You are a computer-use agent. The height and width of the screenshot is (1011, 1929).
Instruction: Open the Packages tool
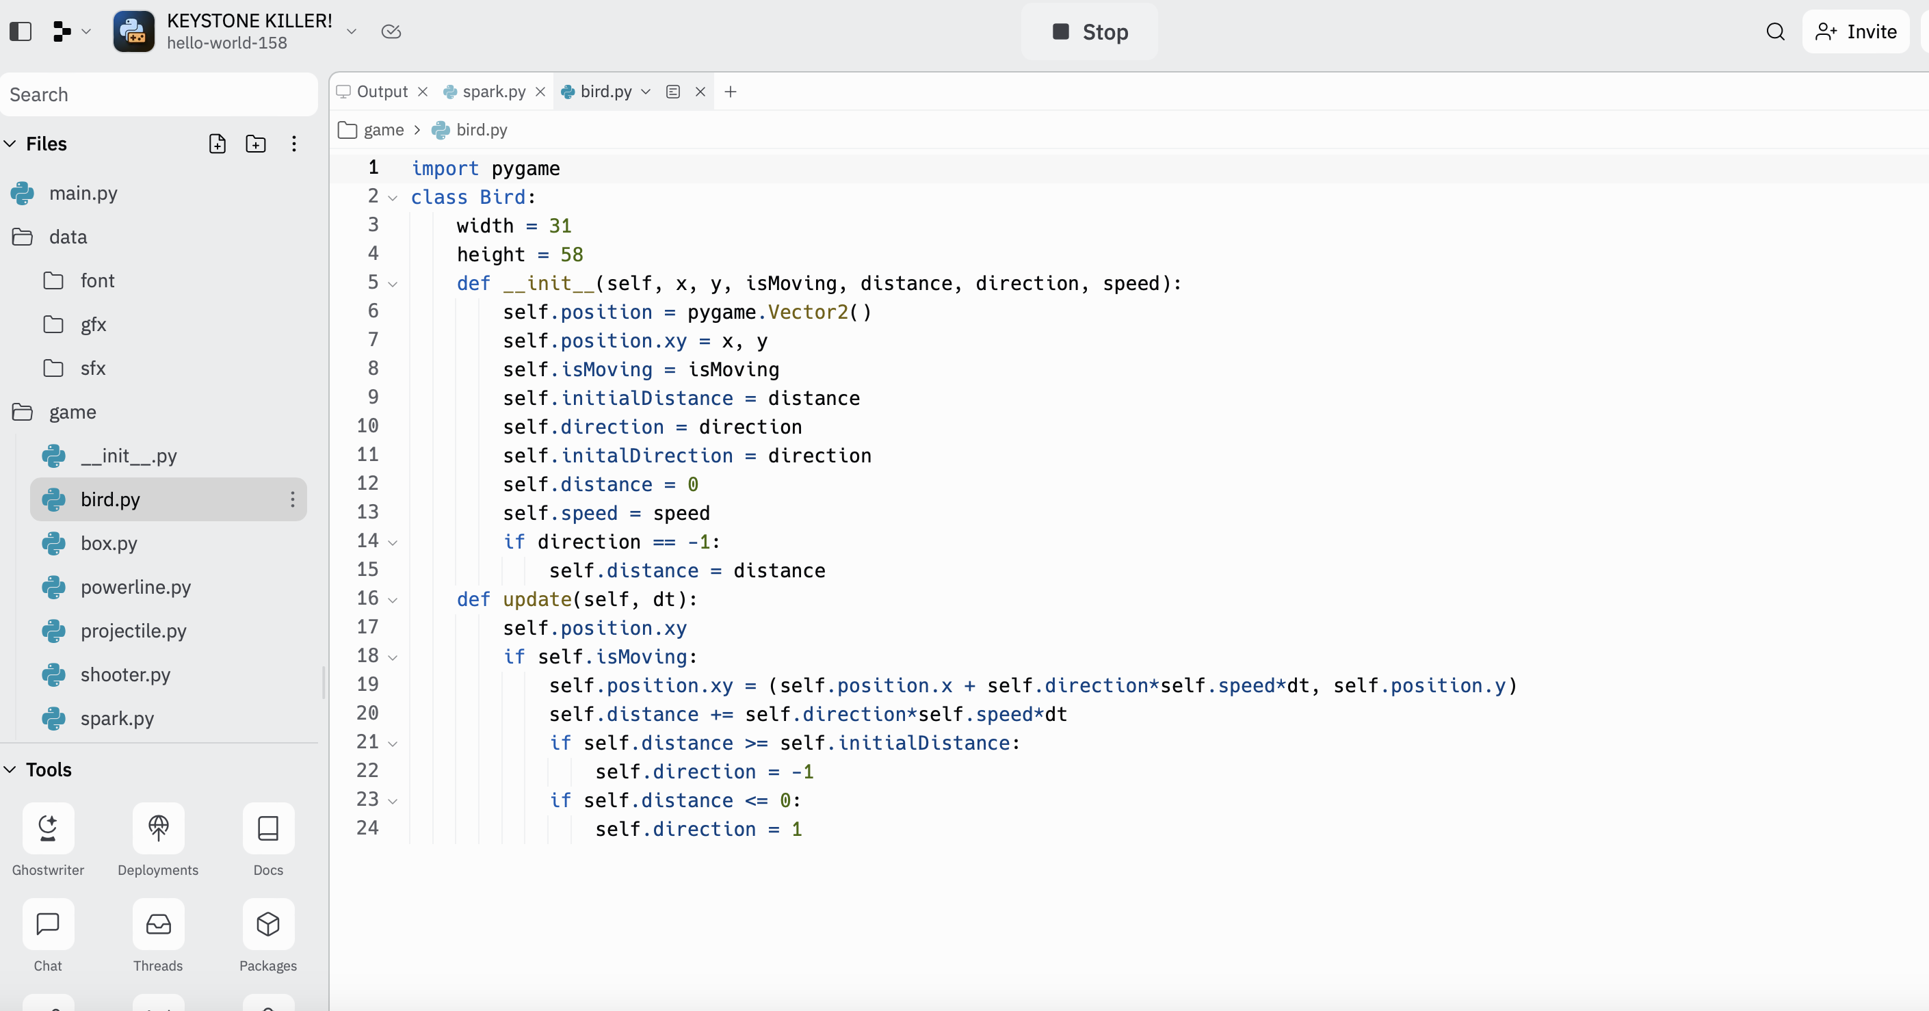[x=268, y=924]
